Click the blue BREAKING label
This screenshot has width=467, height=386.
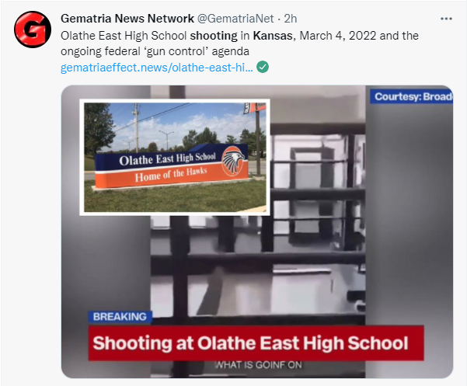(x=120, y=317)
